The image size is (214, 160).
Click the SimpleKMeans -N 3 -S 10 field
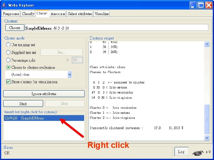[x=117, y=28]
